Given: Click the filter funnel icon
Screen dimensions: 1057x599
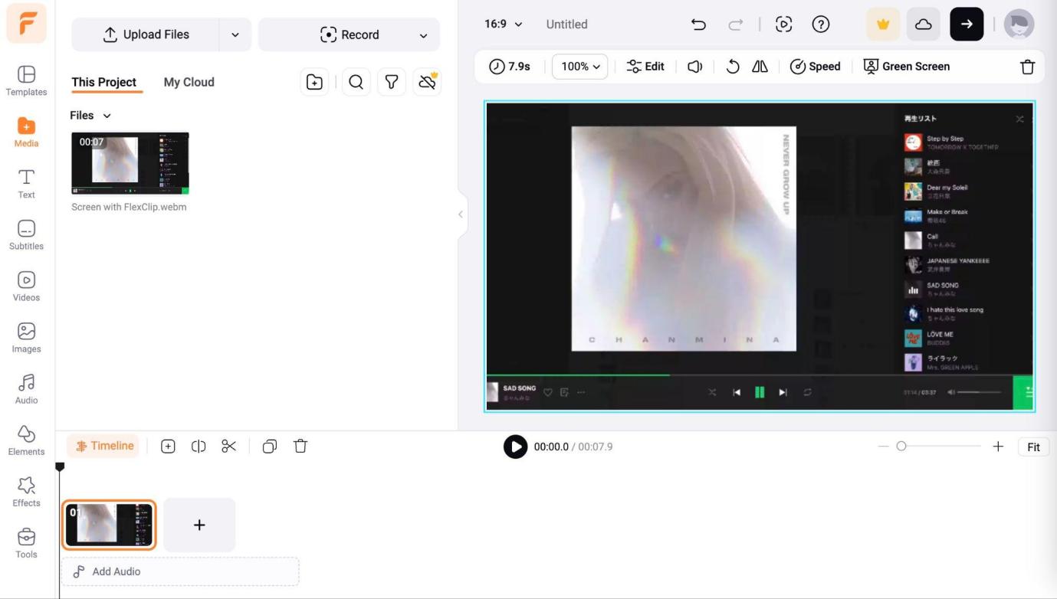Looking at the screenshot, I should pos(392,82).
